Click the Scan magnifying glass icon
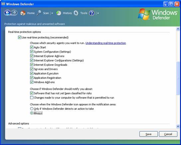Viewport: 181px width, 145px height. click(x=39, y=13)
